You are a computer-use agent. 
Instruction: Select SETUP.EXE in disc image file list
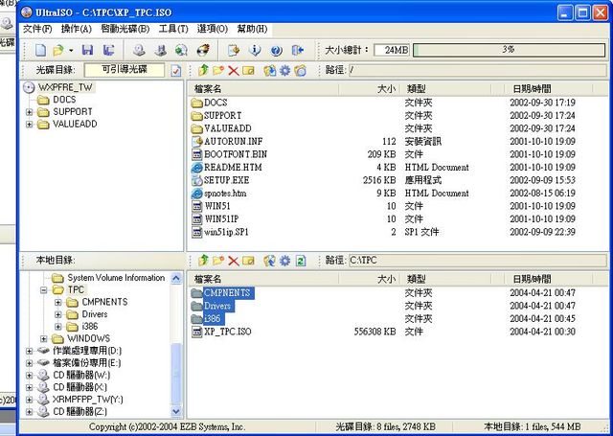[226, 180]
